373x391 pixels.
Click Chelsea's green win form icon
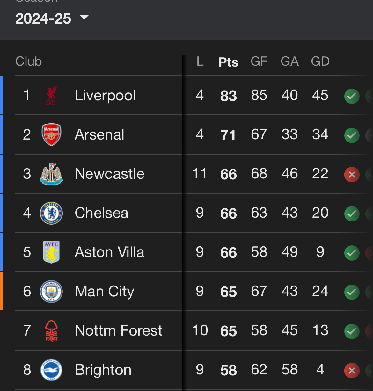click(x=352, y=214)
